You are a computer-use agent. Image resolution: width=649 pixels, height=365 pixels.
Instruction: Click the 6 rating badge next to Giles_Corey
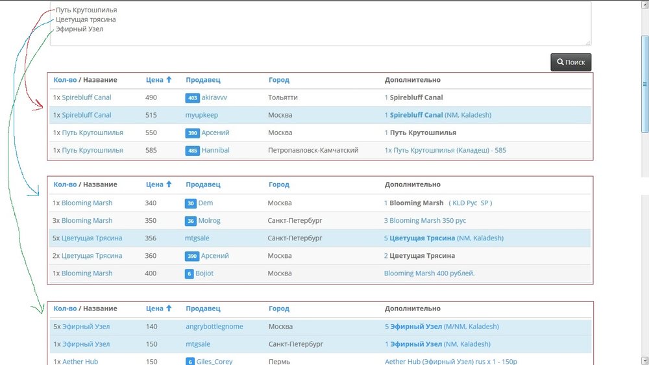tap(190, 361)
